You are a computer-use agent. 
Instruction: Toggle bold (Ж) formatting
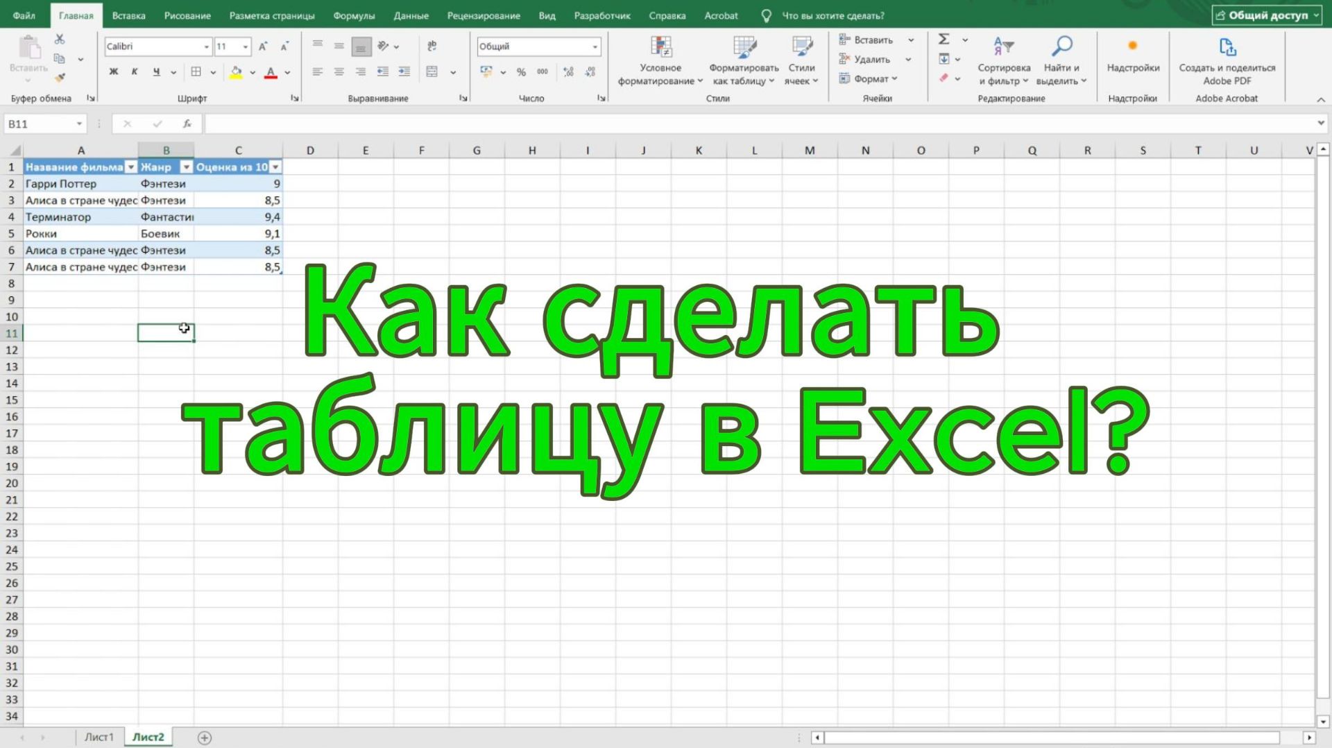click(x=114, y=71)
